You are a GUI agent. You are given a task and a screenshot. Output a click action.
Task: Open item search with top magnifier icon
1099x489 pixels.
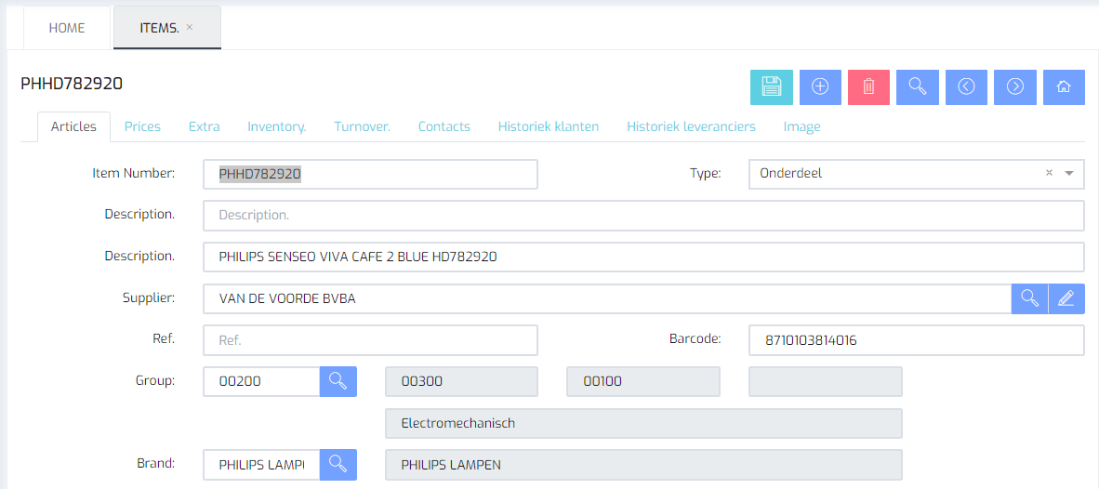coord(918,86)
